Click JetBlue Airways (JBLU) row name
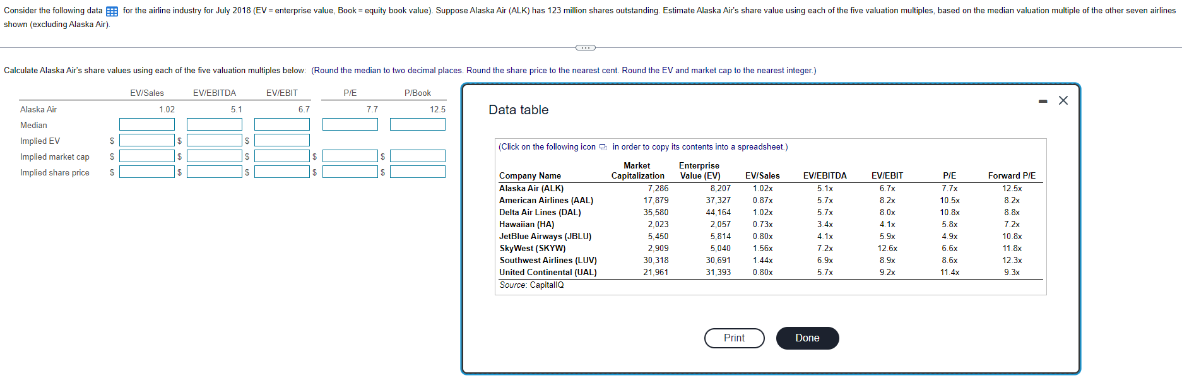Viewport: 1182px width, 390px height. 545,237
